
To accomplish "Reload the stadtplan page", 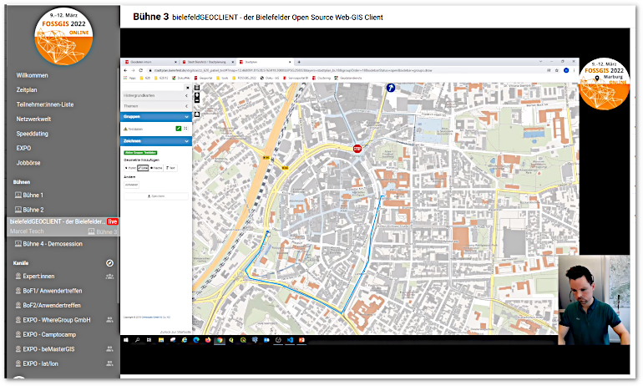I will click(x=140, y=70).
